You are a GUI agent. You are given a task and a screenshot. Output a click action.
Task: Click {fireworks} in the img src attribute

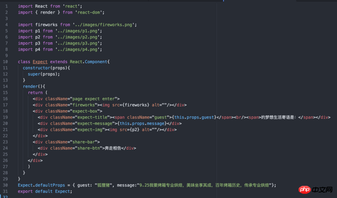tap(136, 105)
